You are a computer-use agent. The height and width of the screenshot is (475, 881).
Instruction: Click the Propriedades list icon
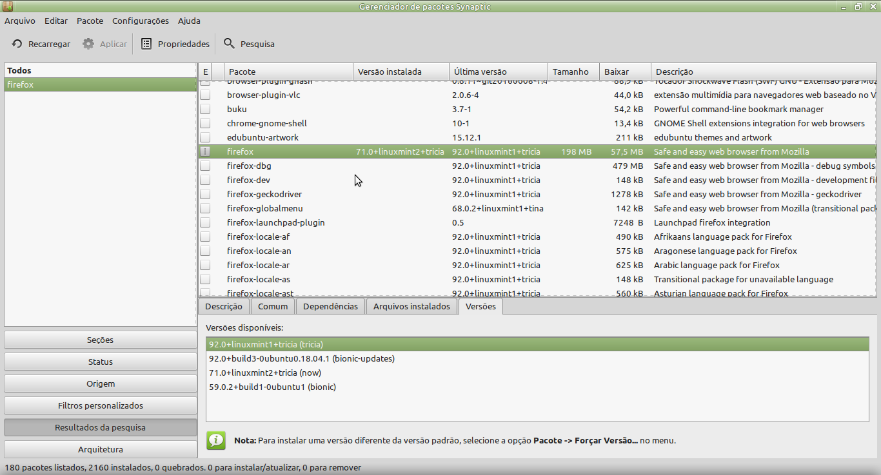tap(146, 44)
